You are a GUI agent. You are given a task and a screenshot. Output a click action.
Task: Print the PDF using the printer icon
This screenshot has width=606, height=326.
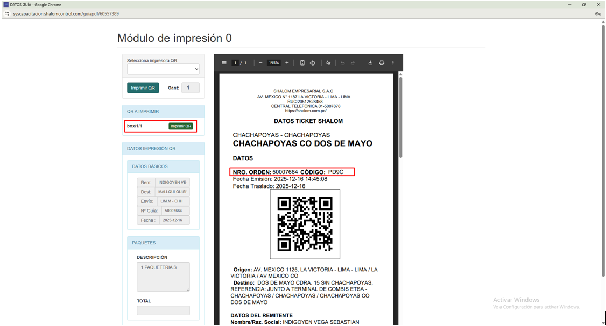[382, 63]
